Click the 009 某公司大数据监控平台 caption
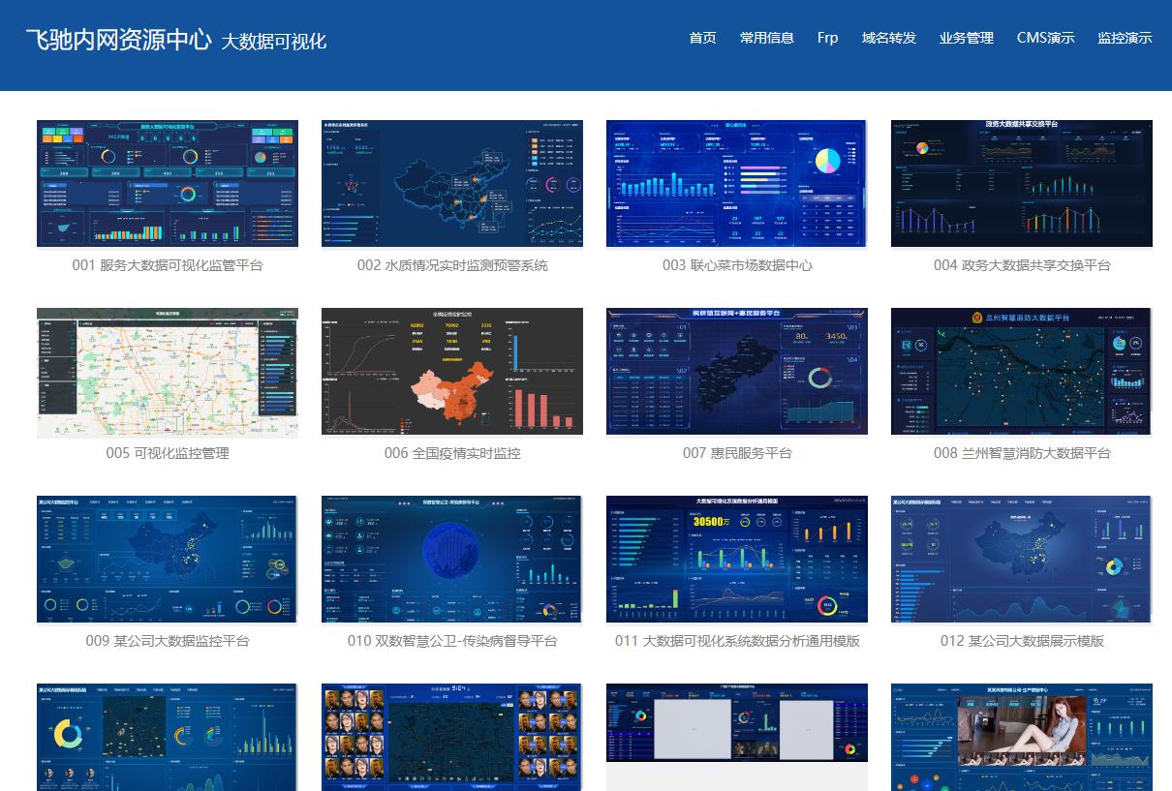Screen dimensions: 1172x791 point(167,640)
